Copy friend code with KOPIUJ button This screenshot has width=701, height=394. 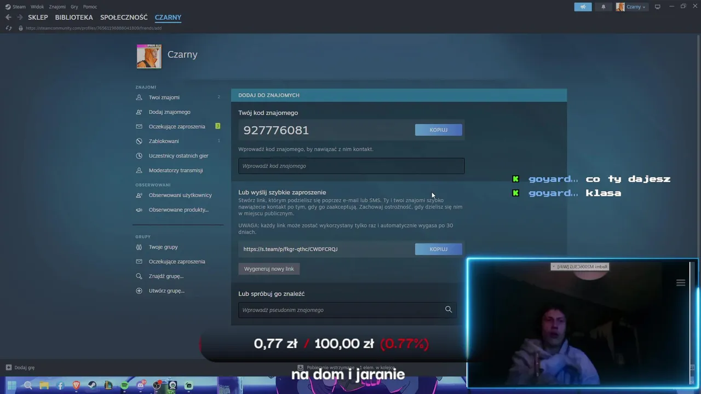point(439,130)
